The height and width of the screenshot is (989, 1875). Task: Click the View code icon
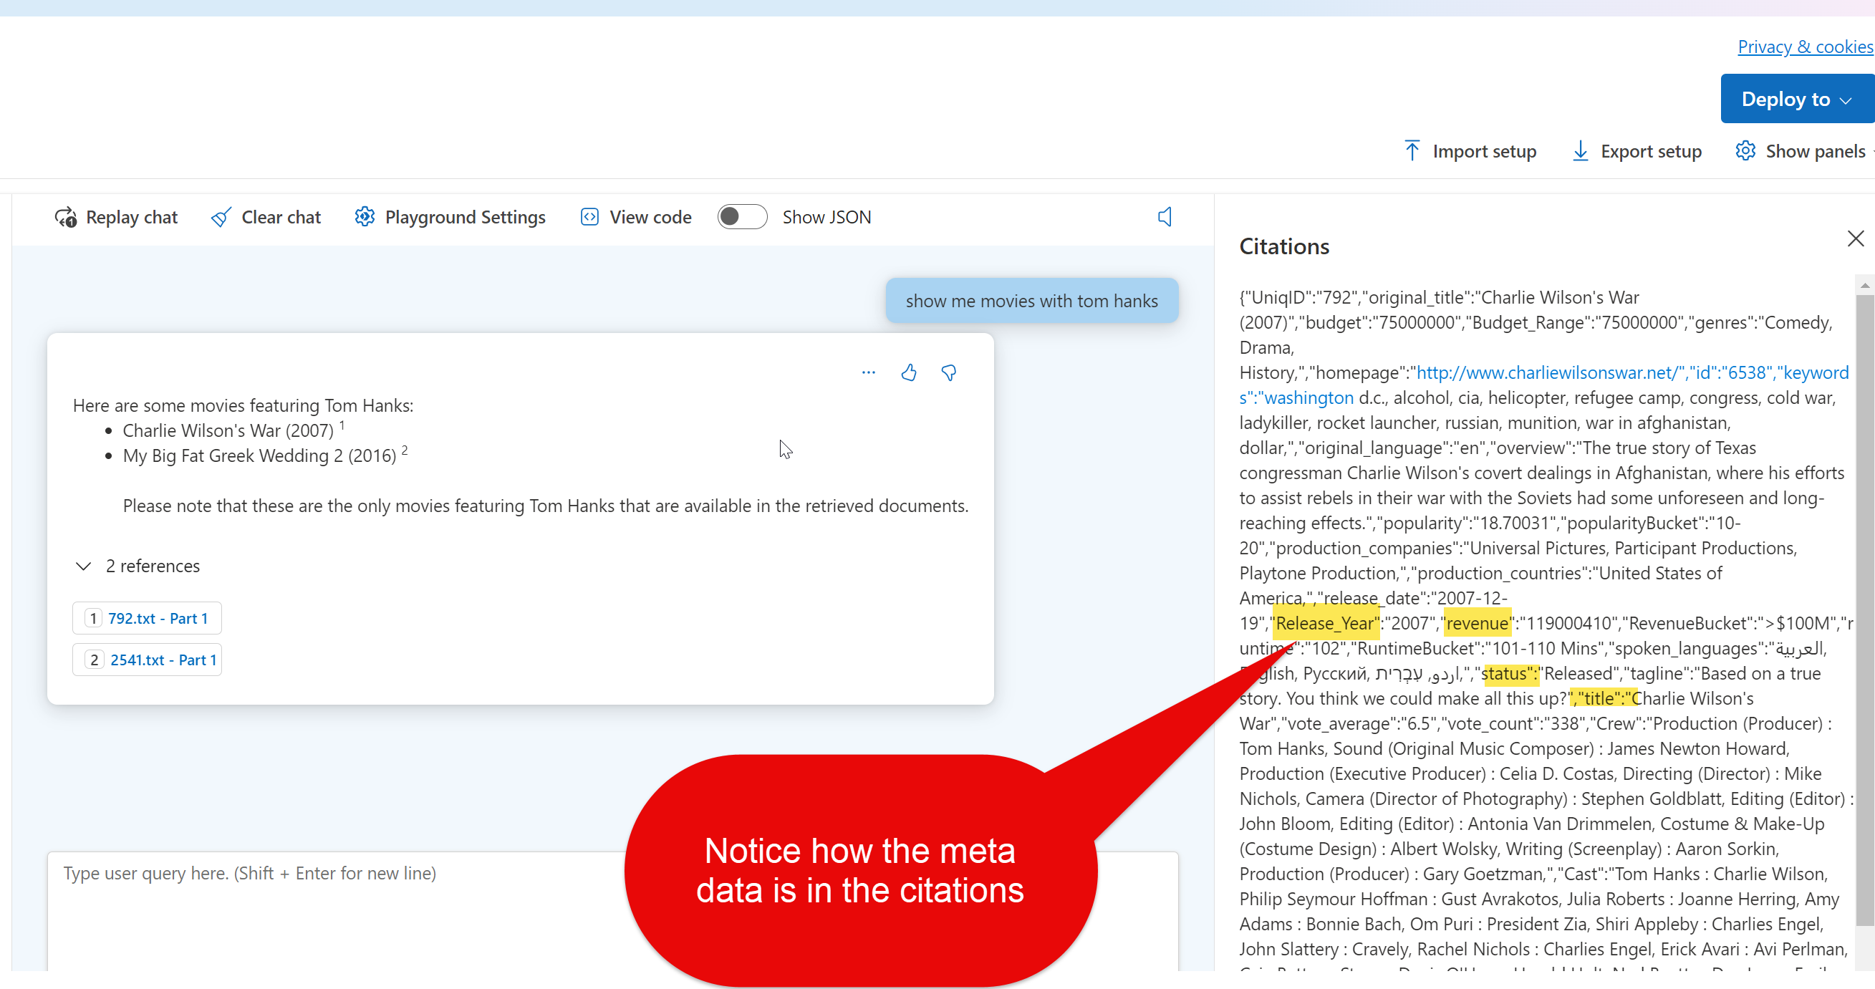[589, 217]
